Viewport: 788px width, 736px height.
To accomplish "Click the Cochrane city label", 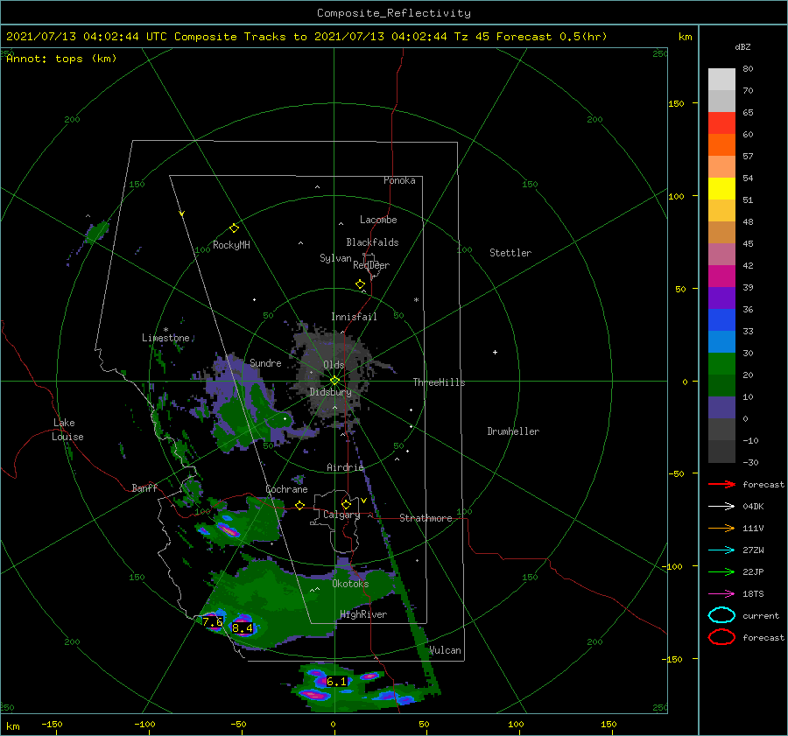I will (286, 489).
